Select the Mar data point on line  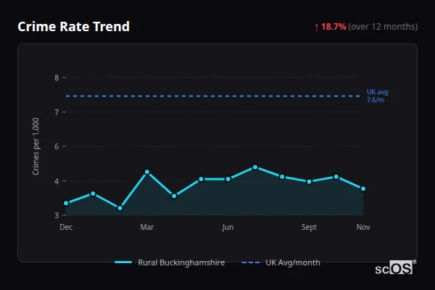click(x=147, y=172)
